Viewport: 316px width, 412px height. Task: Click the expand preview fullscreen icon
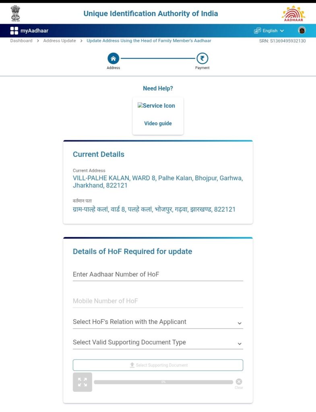click(x=83, y=382)
